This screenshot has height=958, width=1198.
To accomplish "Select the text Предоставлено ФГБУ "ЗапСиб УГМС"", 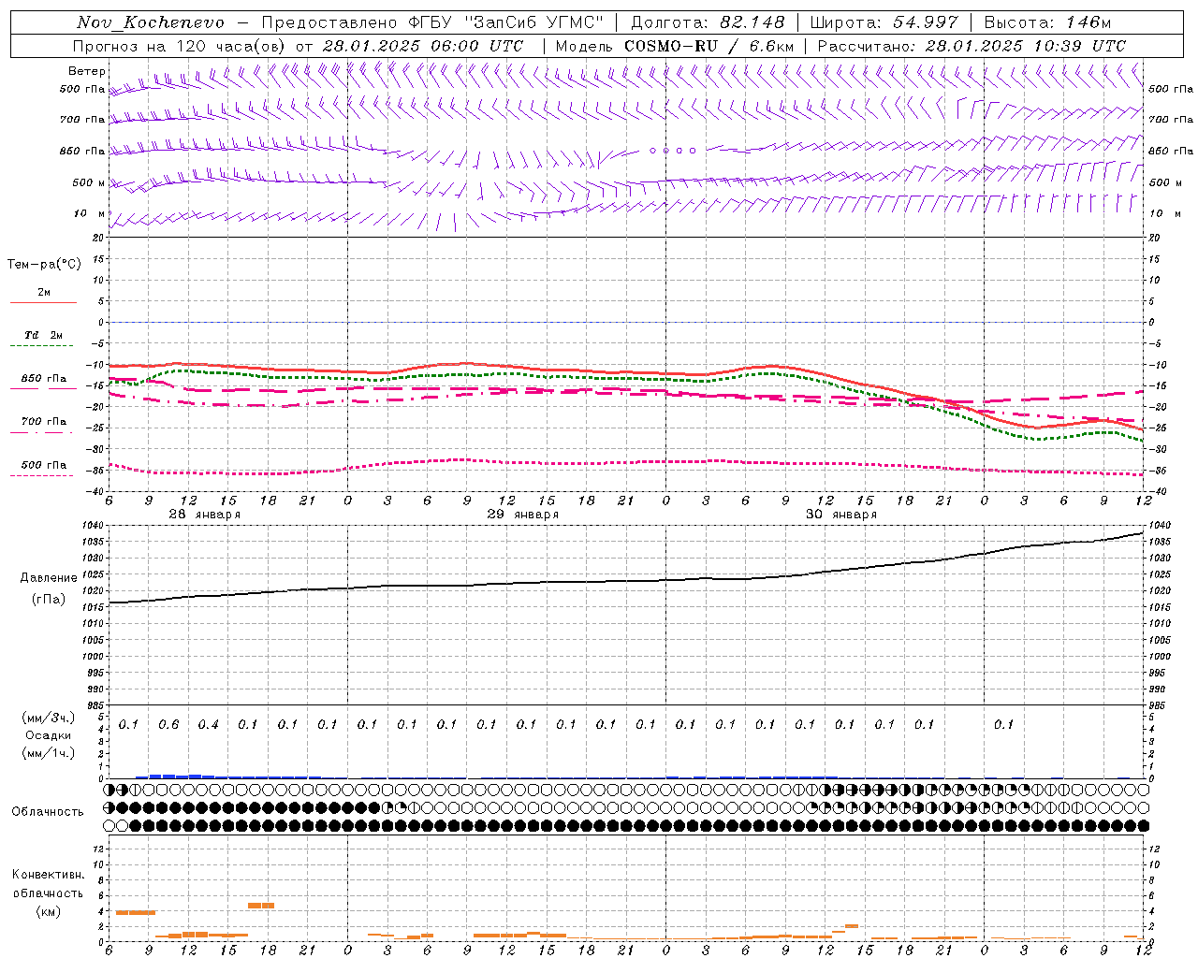I will tap(432, 22).
